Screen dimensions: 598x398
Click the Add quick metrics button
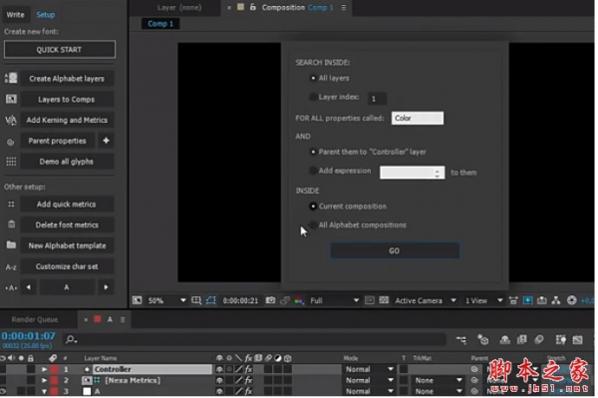point(67,204)
